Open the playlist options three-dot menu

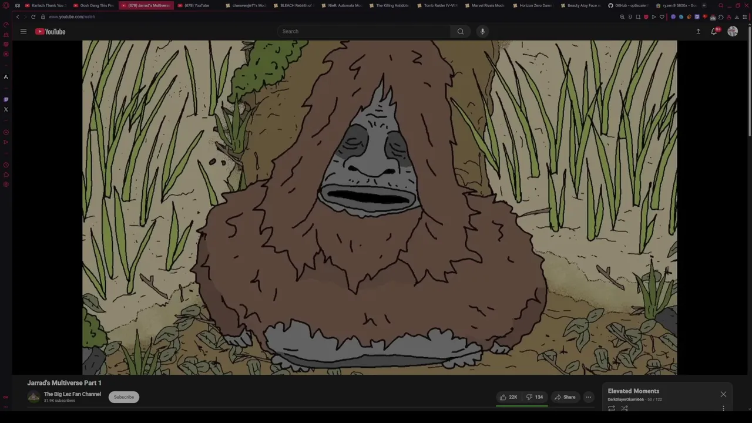pyautogui.click(x=723, y=408)
